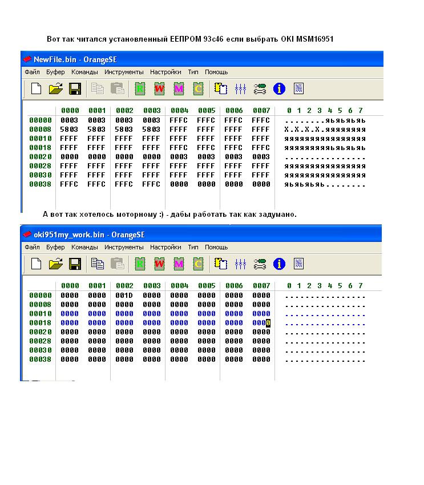The height and width of the screenshot is (485, 424).
Task: Open sliders settings icon in NewFile.bin window
Action: [x=240, y=89]
